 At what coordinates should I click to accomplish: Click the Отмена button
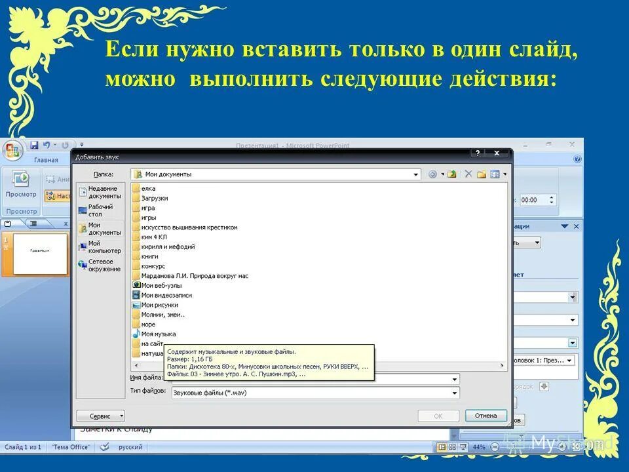(x=486, y=416)
